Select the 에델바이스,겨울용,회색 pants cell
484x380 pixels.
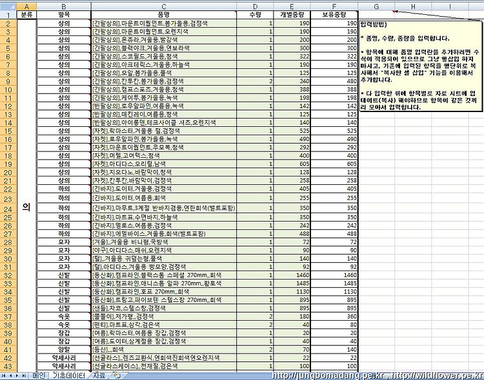164,234
